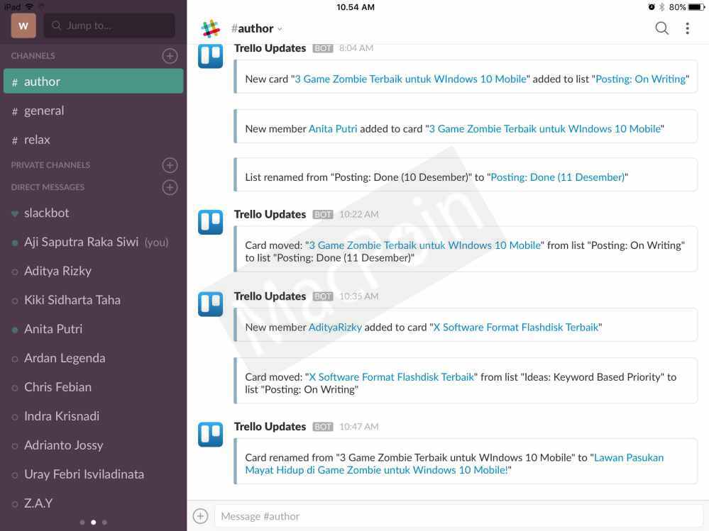Open the three-dot more options menu
709x531 pixels.
click(x=687, y=28)
